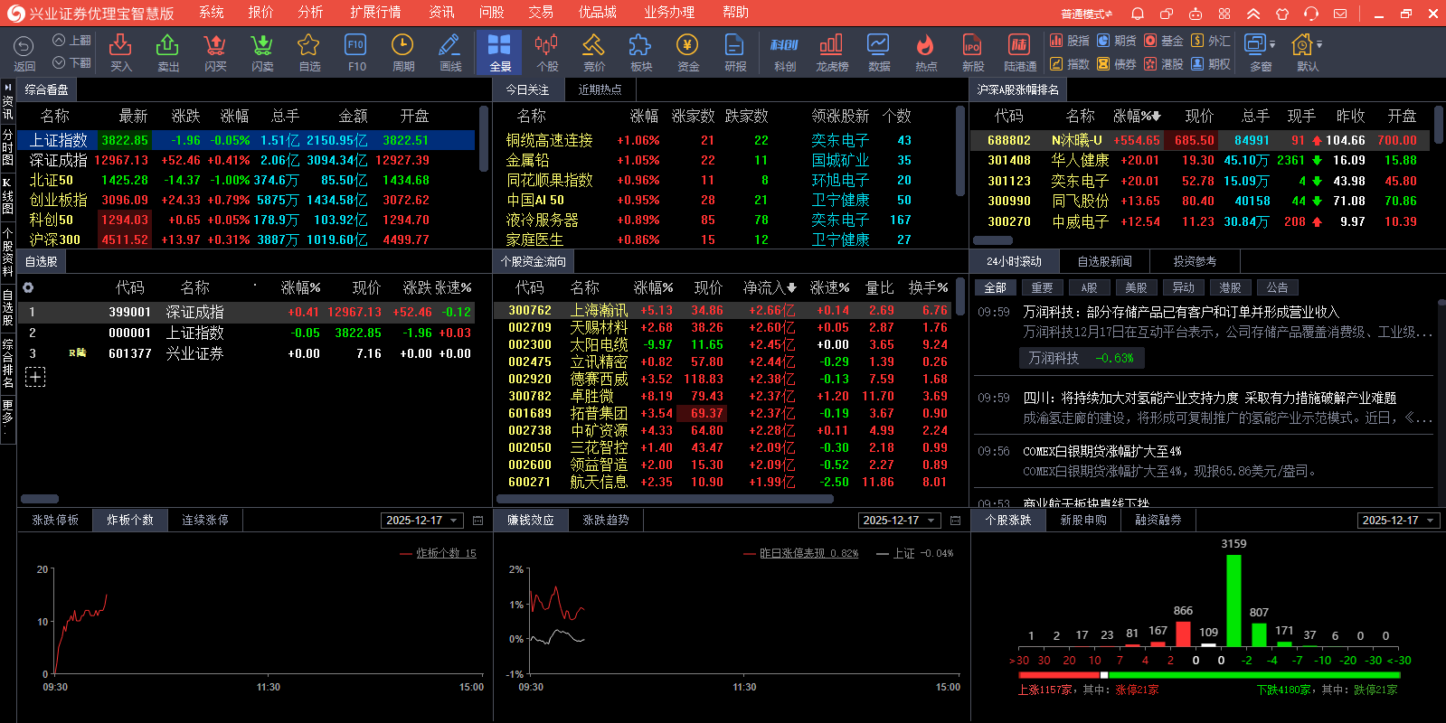Open the 资金 capital flow icon
This screenshot has height=723, width=1446.
click(687, 52)
